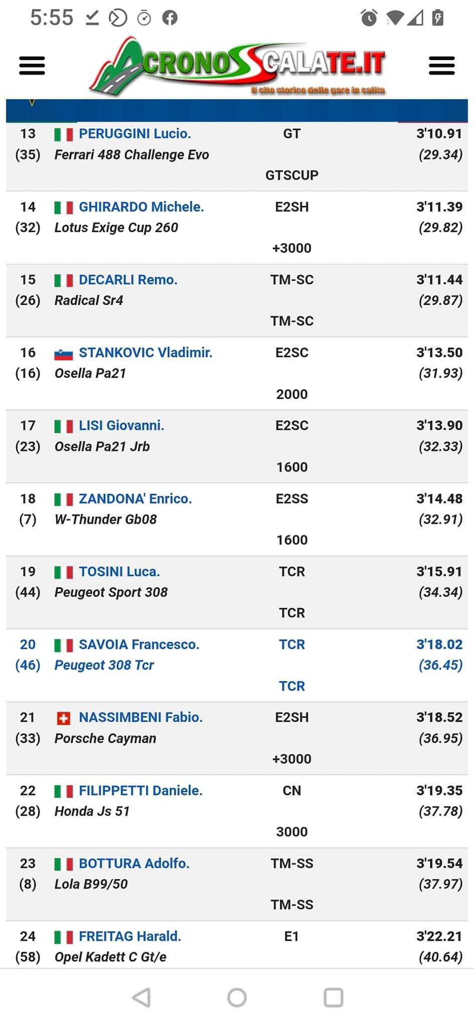Open driver SAVOIA Francesco link
474x1027 pixels.
(139, 644)
